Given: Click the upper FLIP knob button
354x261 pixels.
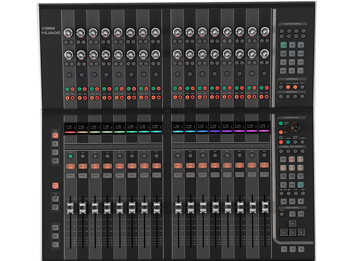Looking at the screenshot, I should [55, 199].
